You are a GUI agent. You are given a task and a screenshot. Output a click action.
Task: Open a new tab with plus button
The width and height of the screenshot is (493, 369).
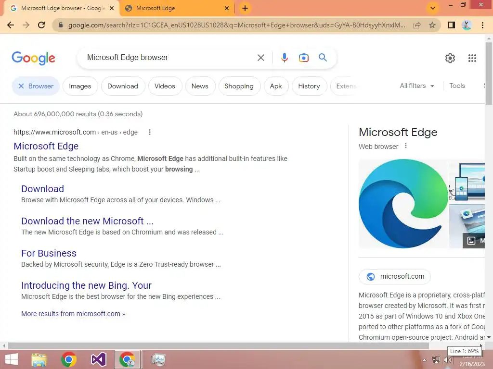tap(245, 8)
